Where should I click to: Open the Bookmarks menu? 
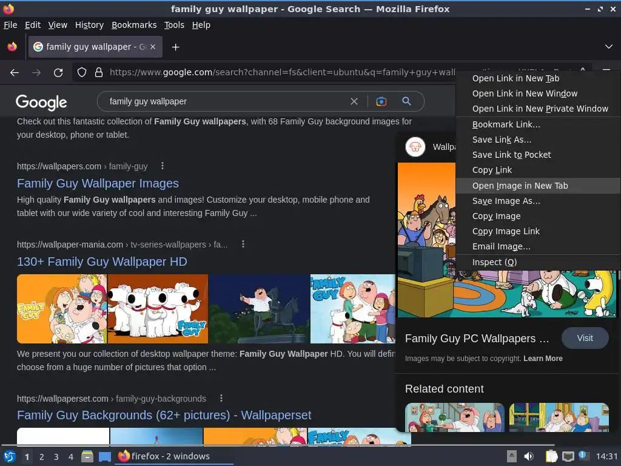tap(134, 25)
